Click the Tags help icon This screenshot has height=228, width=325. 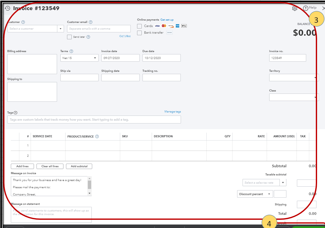[x=16, y=113]
